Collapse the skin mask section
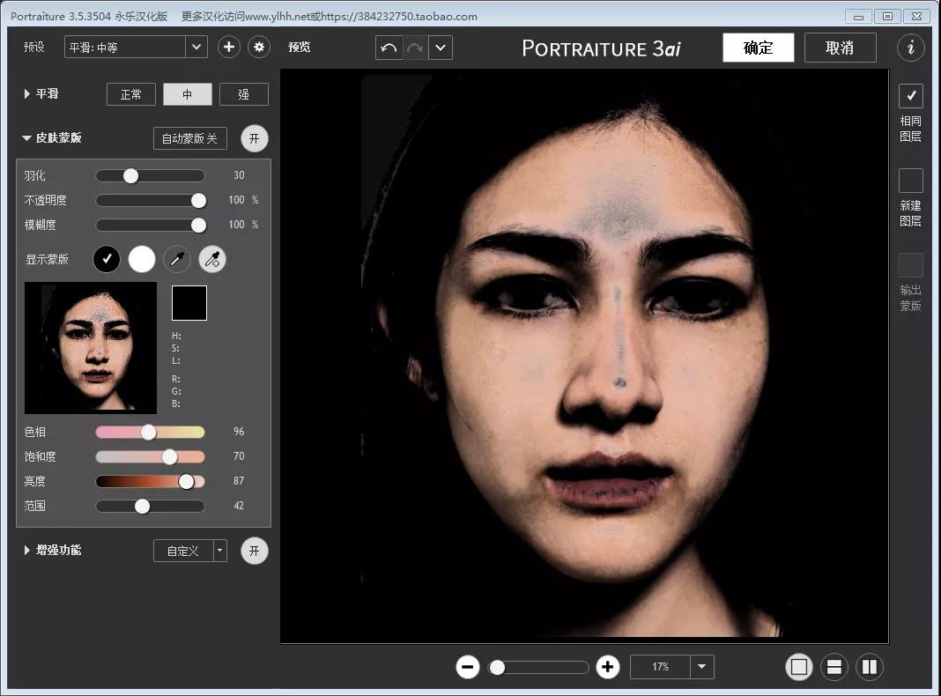The width and height of the screenshot is (941, 696). pyautogui.click(x=27, y=138)
